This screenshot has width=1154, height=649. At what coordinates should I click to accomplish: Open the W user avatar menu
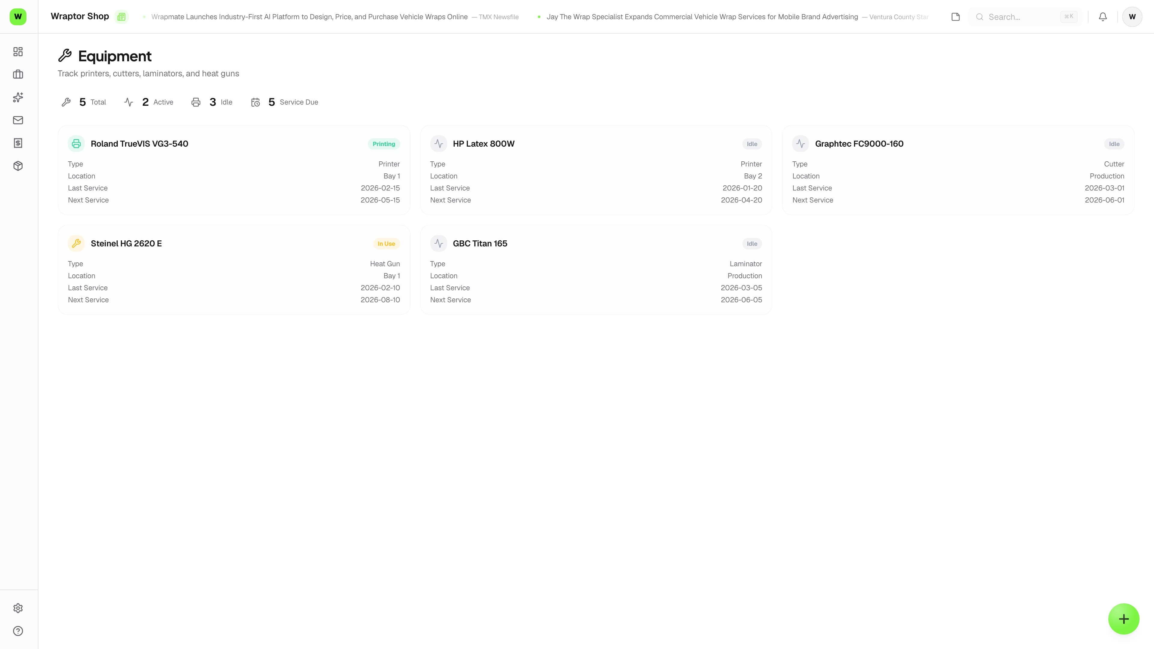[x=1132, y=17]
